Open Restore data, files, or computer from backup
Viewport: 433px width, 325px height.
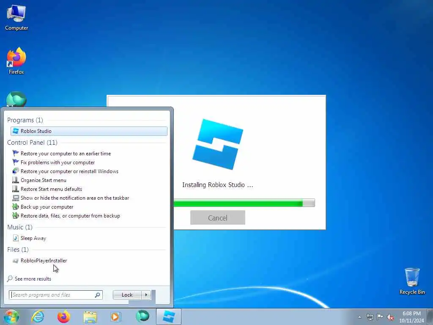(x=70, y=215)
